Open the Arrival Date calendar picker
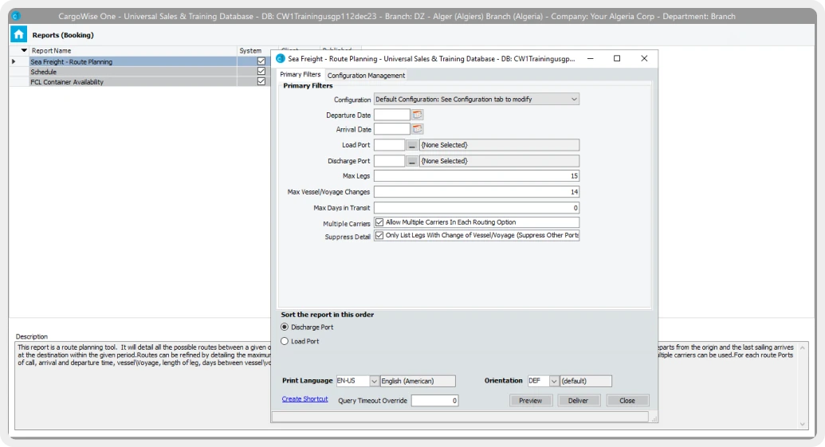This screenshot has height=447, width=825. (418, 129)
